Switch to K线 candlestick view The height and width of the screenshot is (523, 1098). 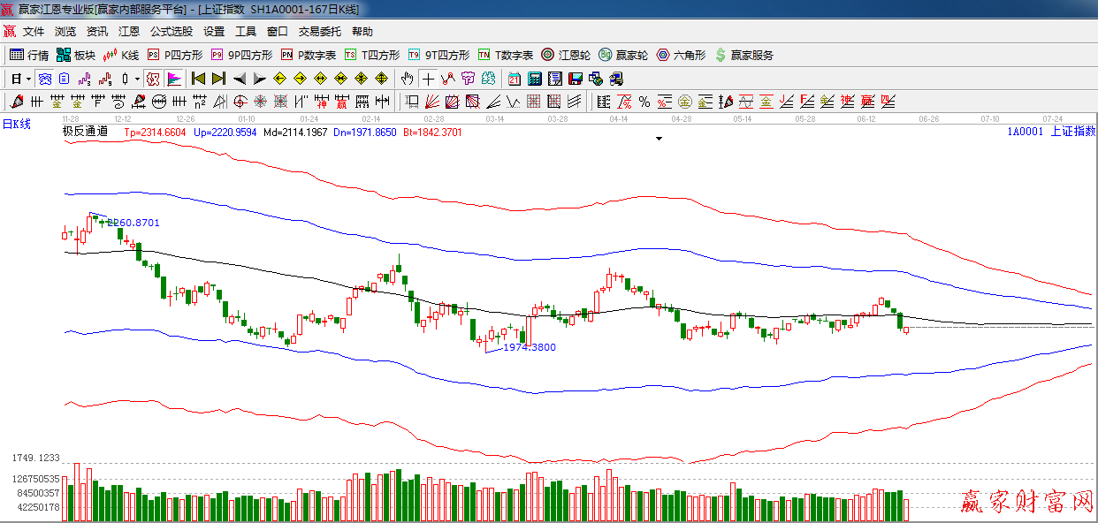pyautogui.click(x=122, y=55)
